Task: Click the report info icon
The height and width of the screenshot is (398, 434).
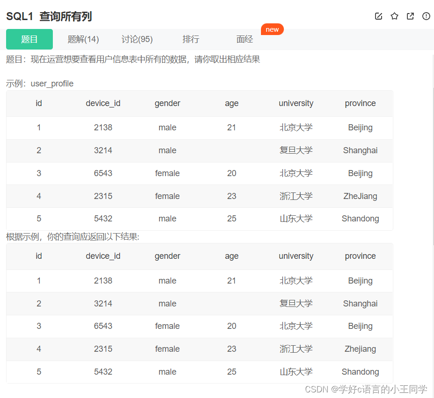Action: pos(426,16)
